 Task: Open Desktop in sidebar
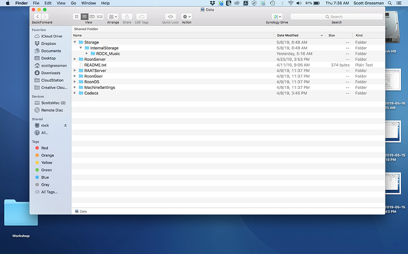[x=48, y=58]
